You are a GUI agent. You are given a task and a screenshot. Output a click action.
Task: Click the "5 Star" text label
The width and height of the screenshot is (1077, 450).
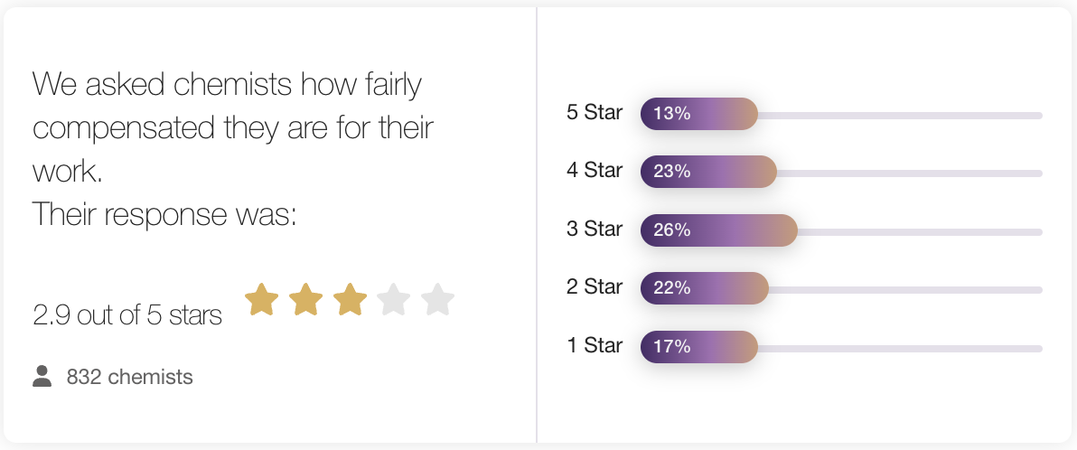tap(595, 113)
